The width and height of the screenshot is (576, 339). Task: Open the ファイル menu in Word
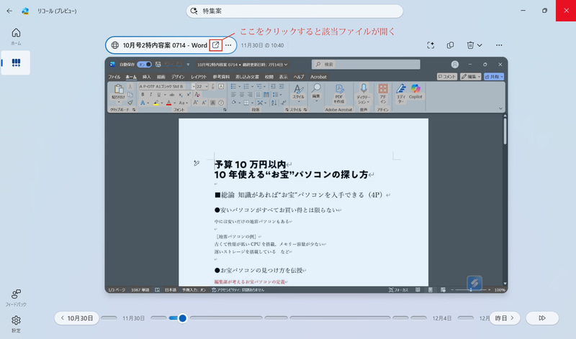[x=114, y=77]
